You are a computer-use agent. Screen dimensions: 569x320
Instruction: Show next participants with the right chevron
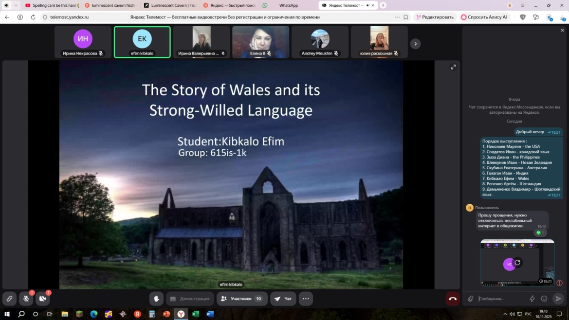tap(415, 44)
